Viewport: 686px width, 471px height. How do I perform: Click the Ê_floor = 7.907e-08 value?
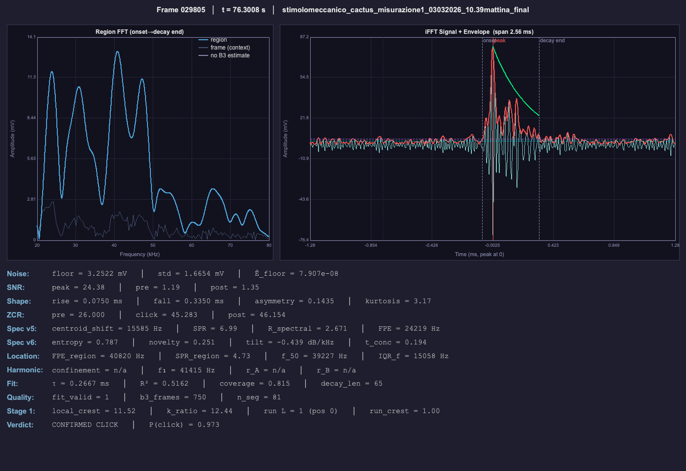[296, 274]
